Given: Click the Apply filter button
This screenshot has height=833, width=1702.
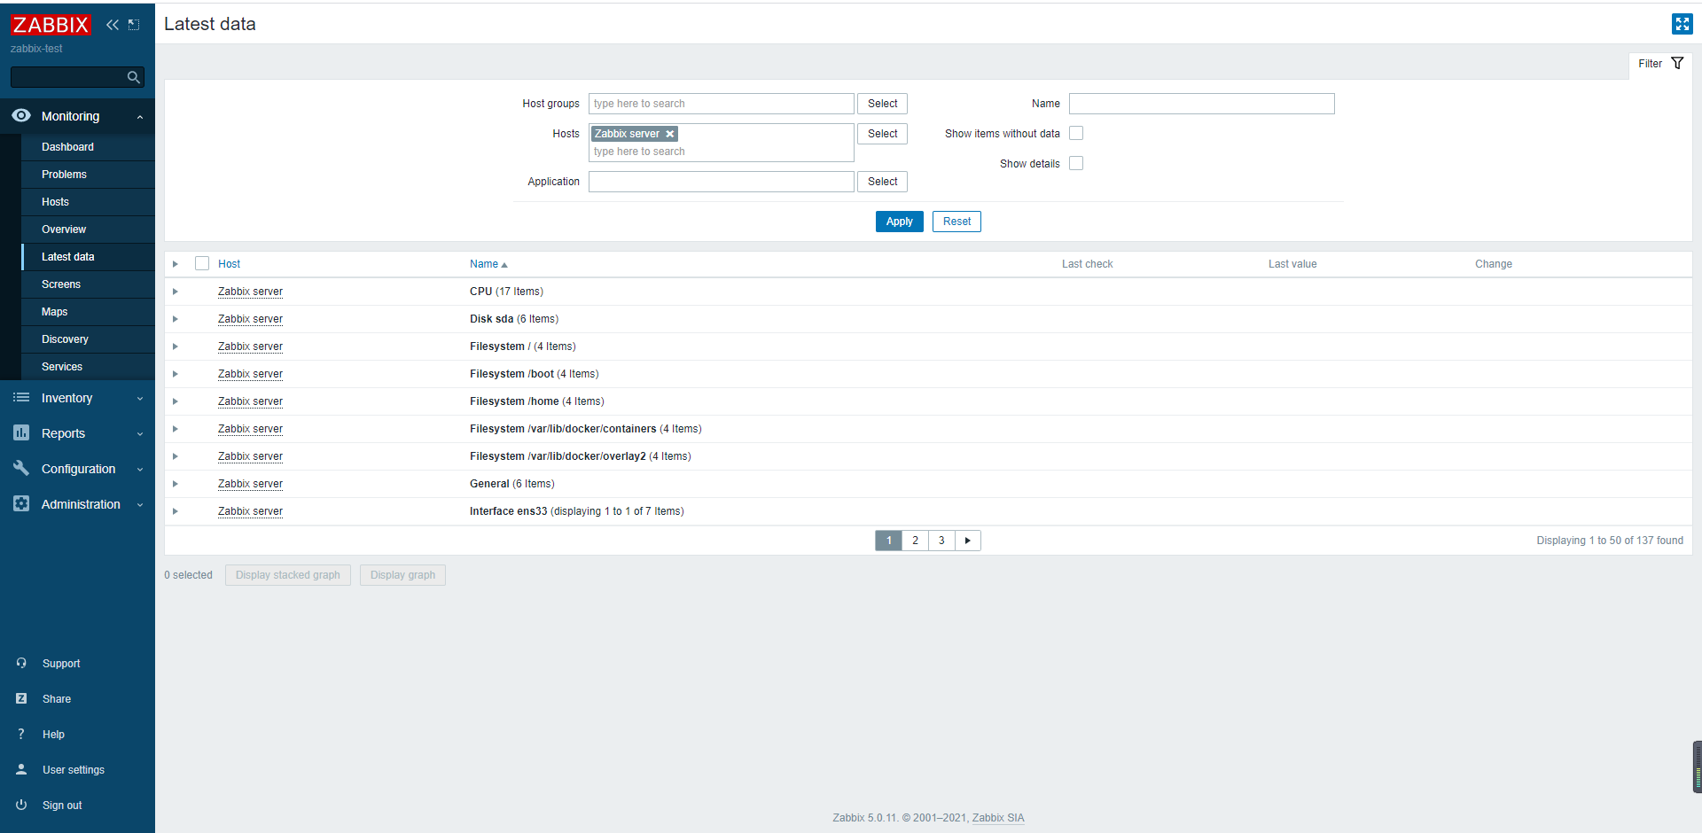Looking at the screenshot, I should pyautogui.click(x=899, y=222).
